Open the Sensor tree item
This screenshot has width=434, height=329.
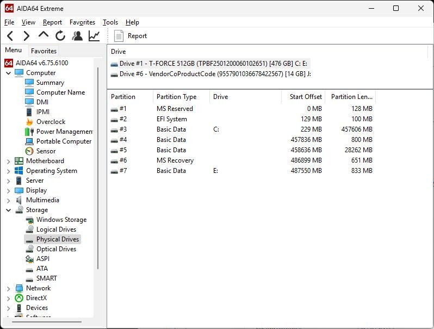click(46, 151)
